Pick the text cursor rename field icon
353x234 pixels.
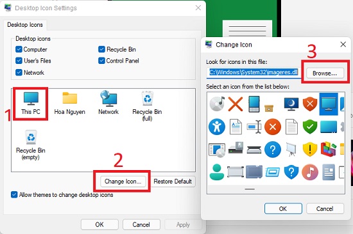click(254, 127)
